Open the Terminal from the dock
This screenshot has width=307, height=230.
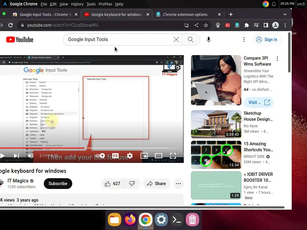click(177, 220)
